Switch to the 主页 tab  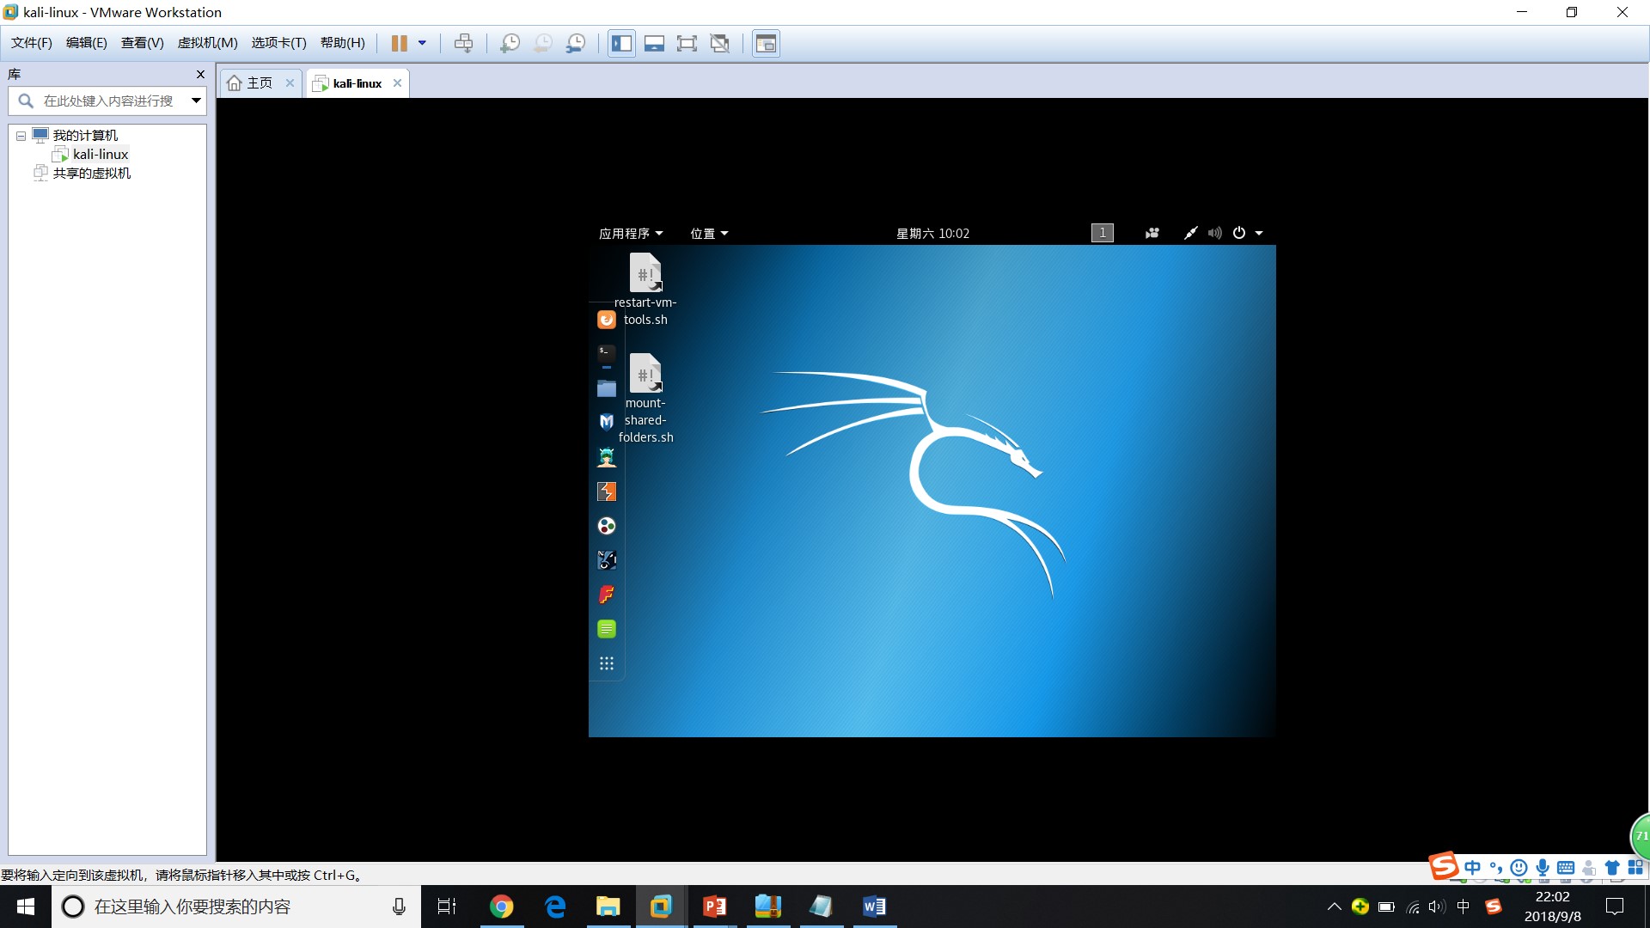259,83
